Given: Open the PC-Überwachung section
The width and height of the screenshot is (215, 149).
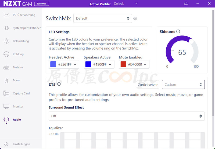Looking at the screenshot, I should click(x=24, y=15).
